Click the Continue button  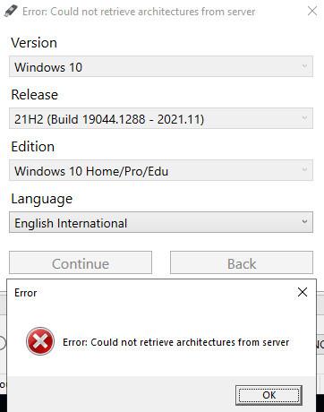(81, 262)
